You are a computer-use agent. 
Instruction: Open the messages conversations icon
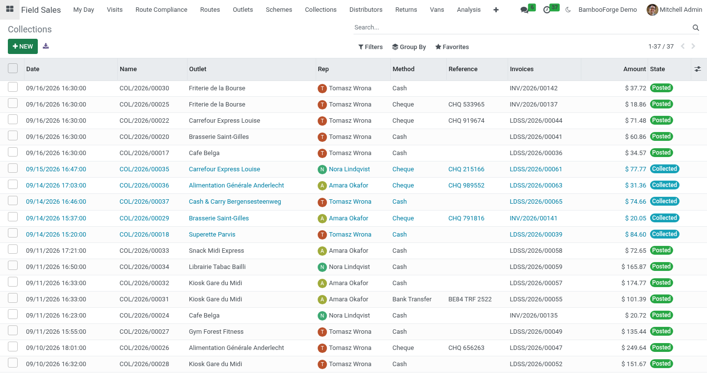pos(524,10)
